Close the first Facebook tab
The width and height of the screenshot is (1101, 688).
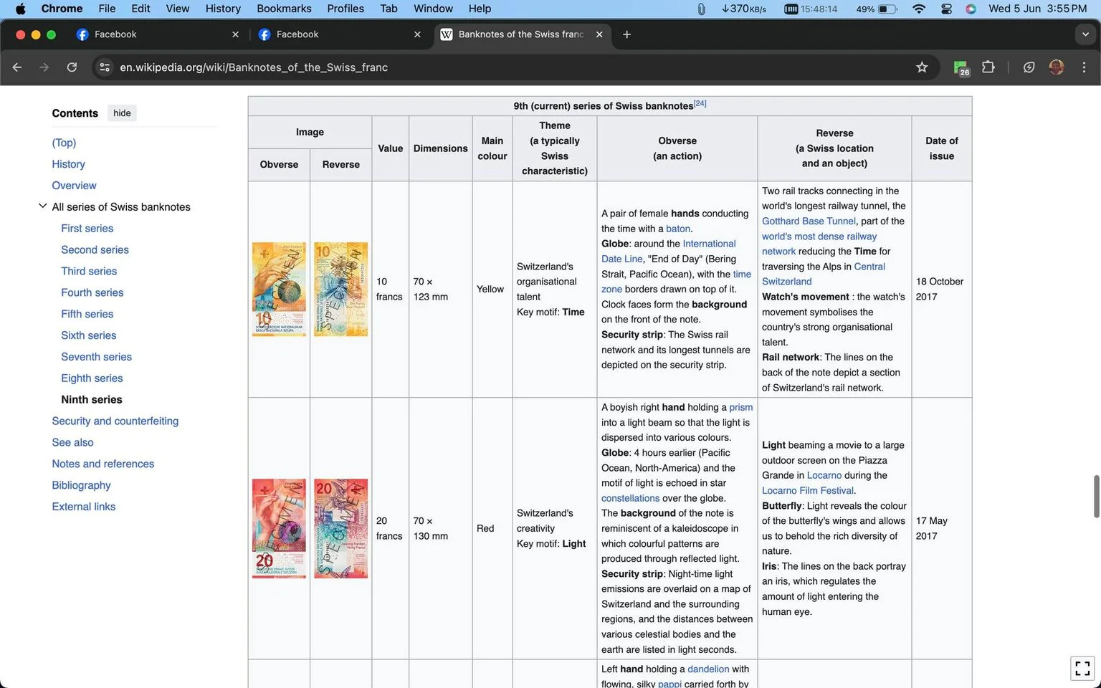[x=235, y=34]
